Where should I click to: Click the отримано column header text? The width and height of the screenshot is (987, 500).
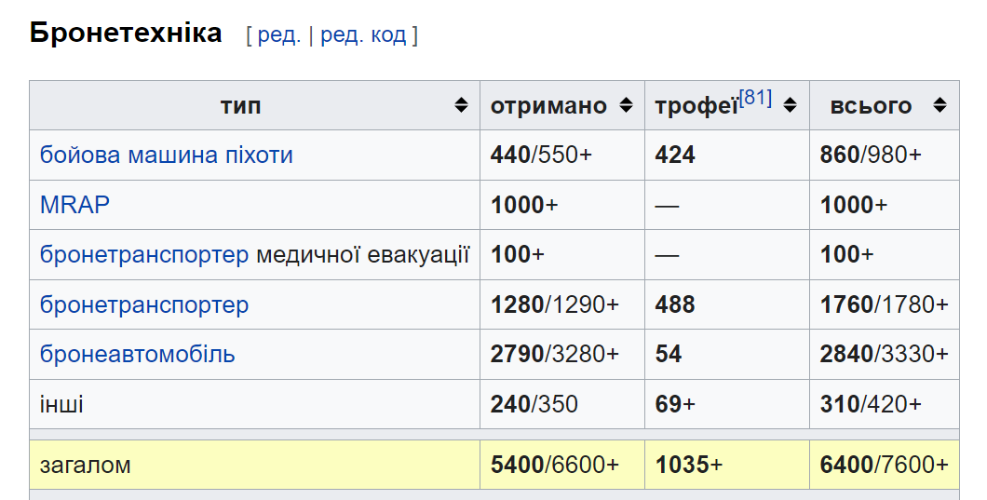pos(548,106)
